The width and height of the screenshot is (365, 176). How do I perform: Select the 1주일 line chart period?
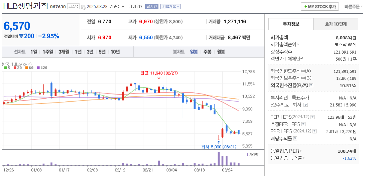coord(48,52)
